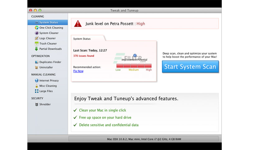Open One Click Cleaning

click(x=48, y=28)
